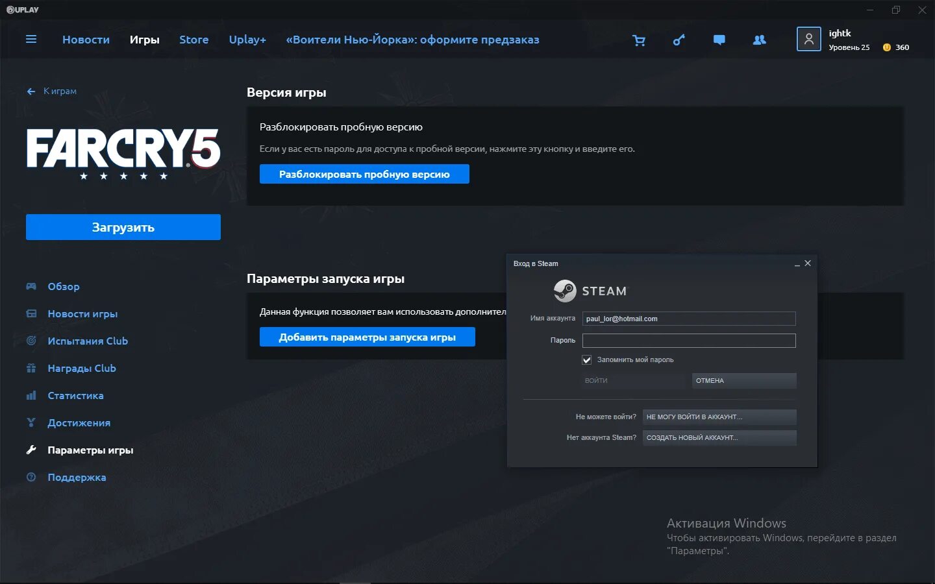Open the Store tab

[194, 40]
